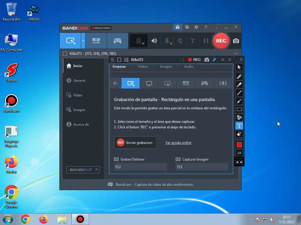The image size is (301, 225).
Task: Select the highlighter drawing tool
Action: pyautogui.click(x=239, y=85)
